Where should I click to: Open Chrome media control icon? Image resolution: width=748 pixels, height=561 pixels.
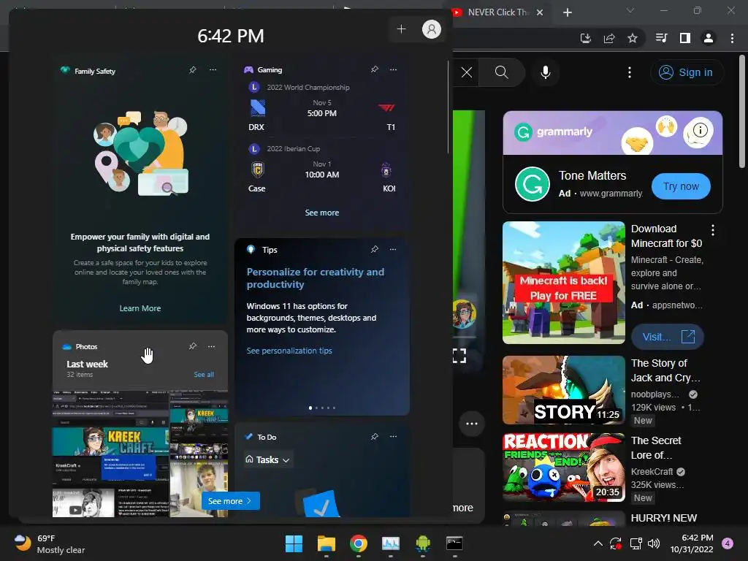(x=662, y=38)
